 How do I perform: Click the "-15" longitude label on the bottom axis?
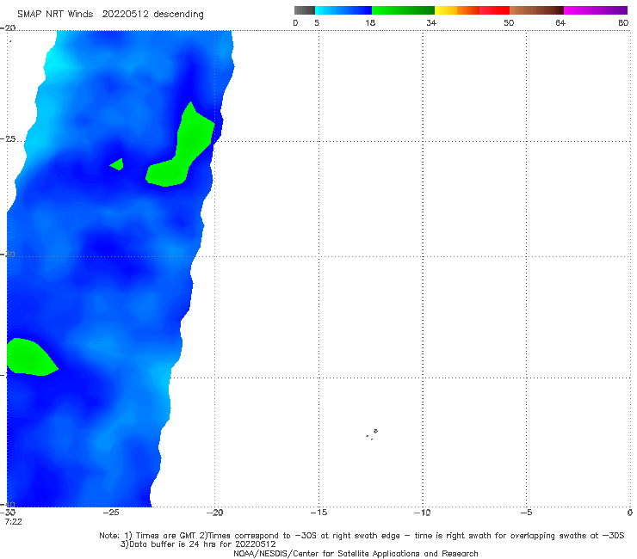318,513
